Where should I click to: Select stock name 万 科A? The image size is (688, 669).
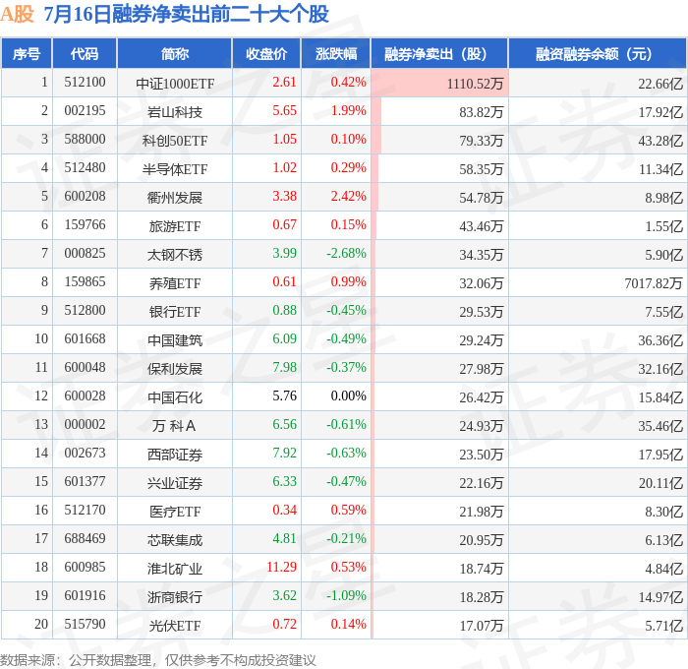(x=174, y=426)
